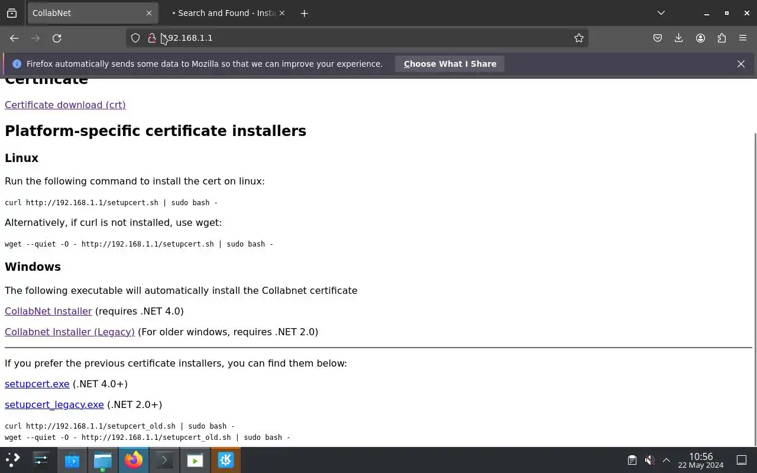757x473 pixels.
Task: Open the file manager from taskbar
Action: [x=103, y=460]
